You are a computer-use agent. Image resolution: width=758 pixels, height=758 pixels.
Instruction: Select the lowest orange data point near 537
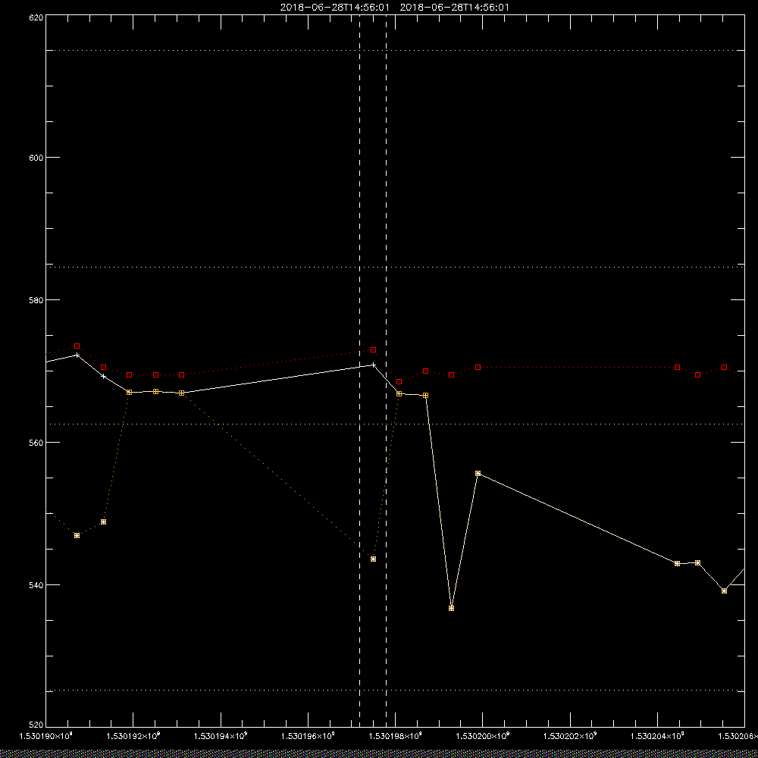coord(451,608)
